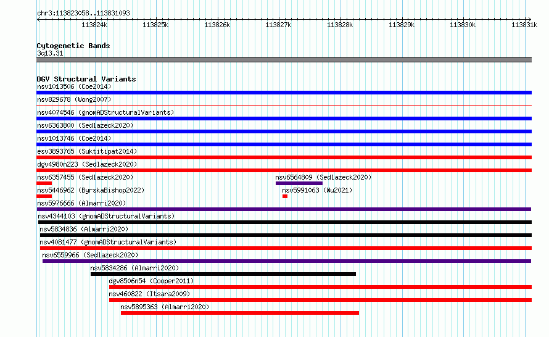Select the purple bar under nsv6559966
Screen dimensions: 549x337
(287, 261)
